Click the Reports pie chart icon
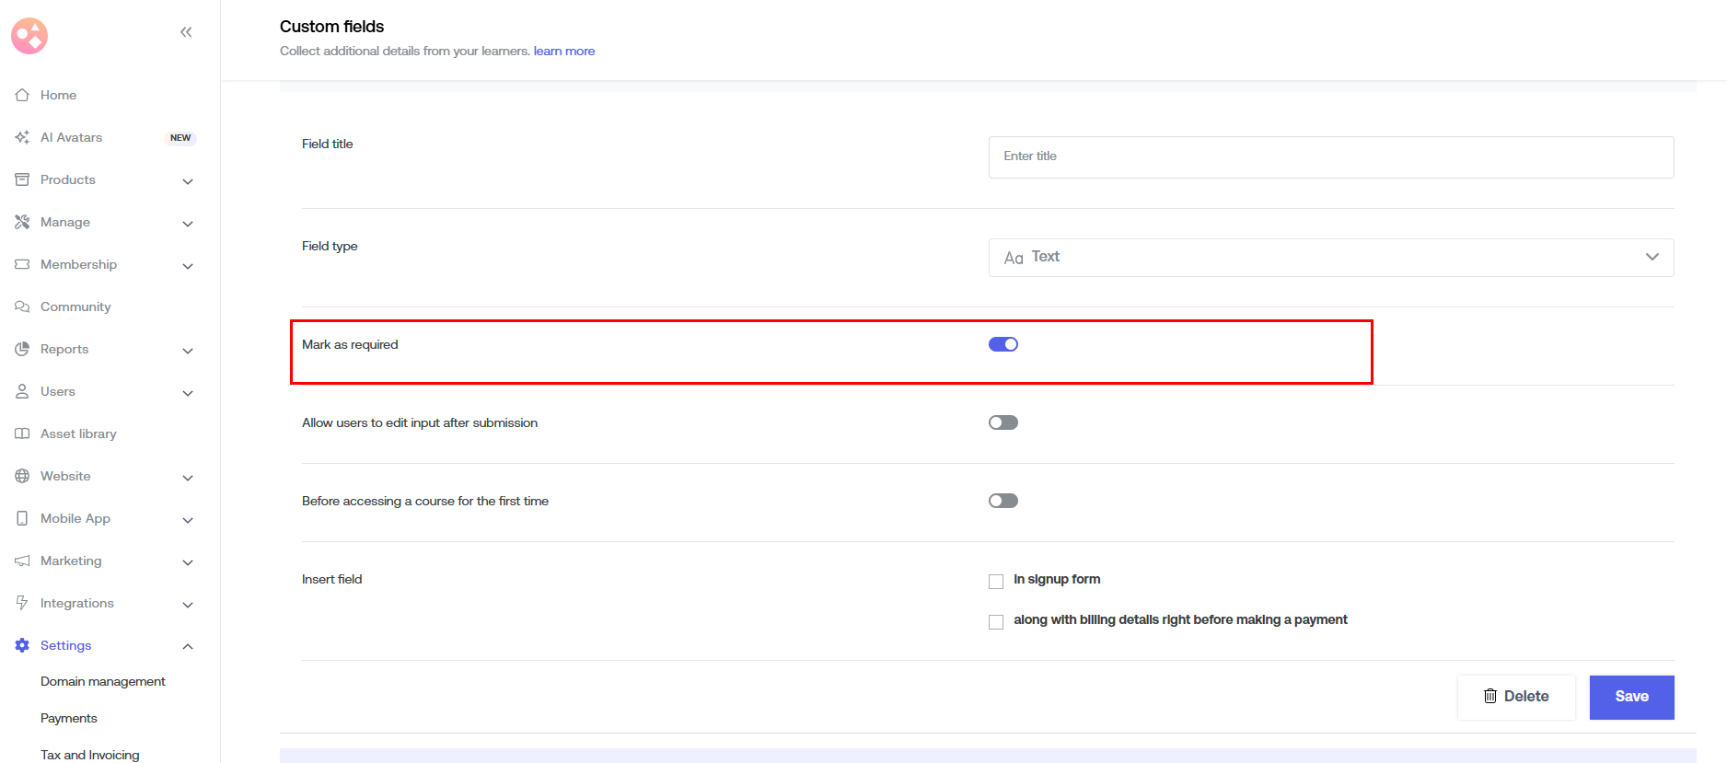This screenshot has height=763, width=1727. click(22, 349)
